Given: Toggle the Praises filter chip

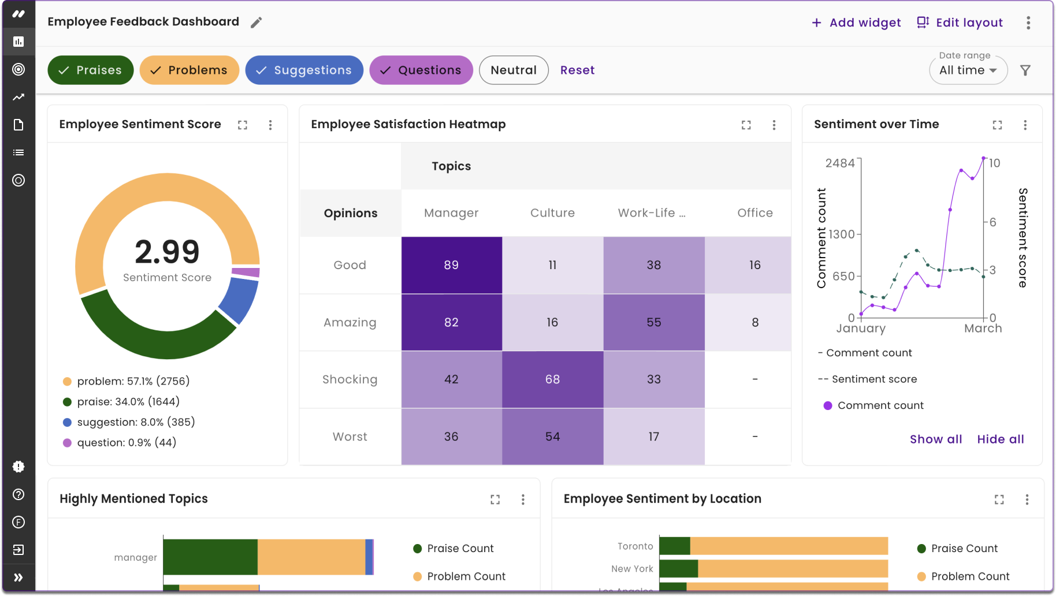Looking at the screenshot, I should (x=91, y=70).
